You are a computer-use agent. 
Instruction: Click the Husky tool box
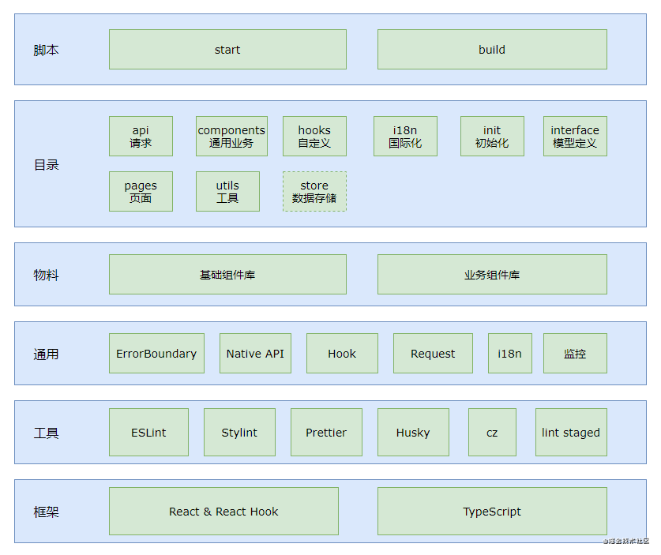coord(413,432)
